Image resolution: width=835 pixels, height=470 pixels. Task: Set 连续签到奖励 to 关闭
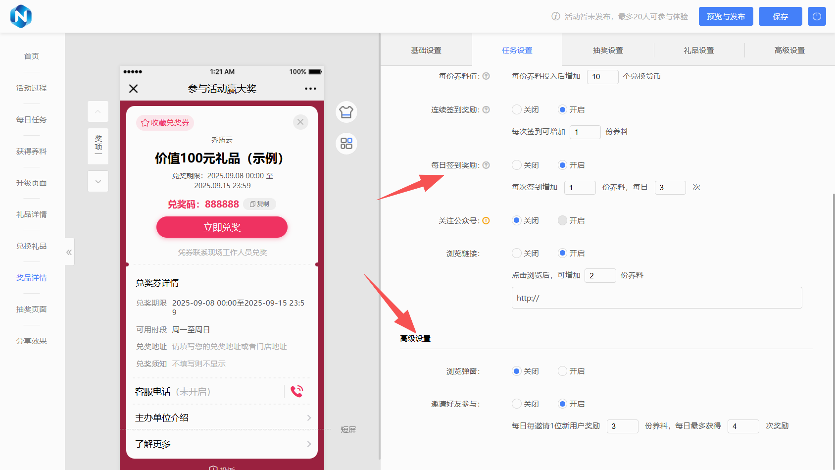pyautogui.click(x=517, y=110)
